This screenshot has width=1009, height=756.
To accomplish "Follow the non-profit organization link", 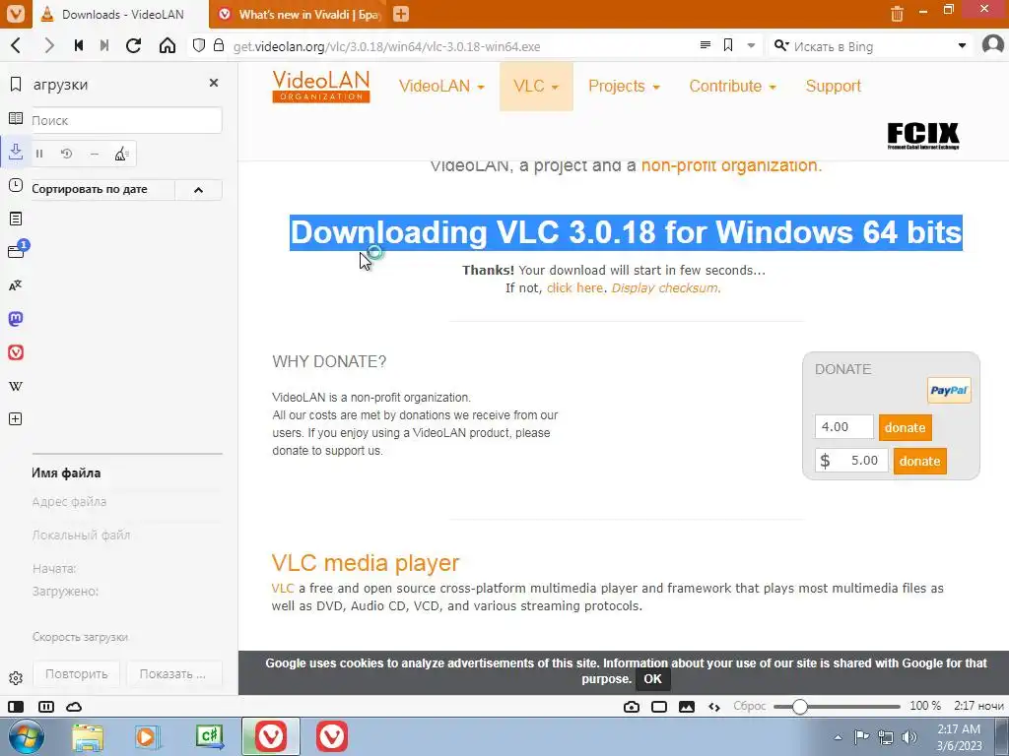I will click(731, 165).
